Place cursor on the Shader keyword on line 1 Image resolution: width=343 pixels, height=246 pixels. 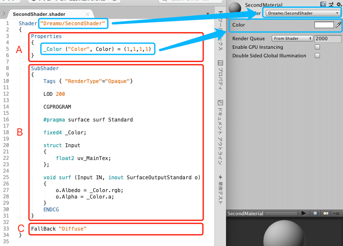28,24
